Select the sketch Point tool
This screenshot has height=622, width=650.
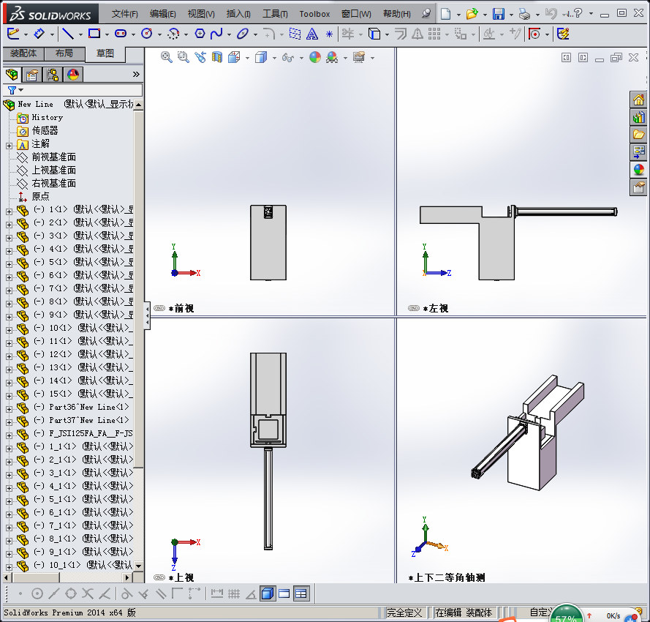(329, 34)
